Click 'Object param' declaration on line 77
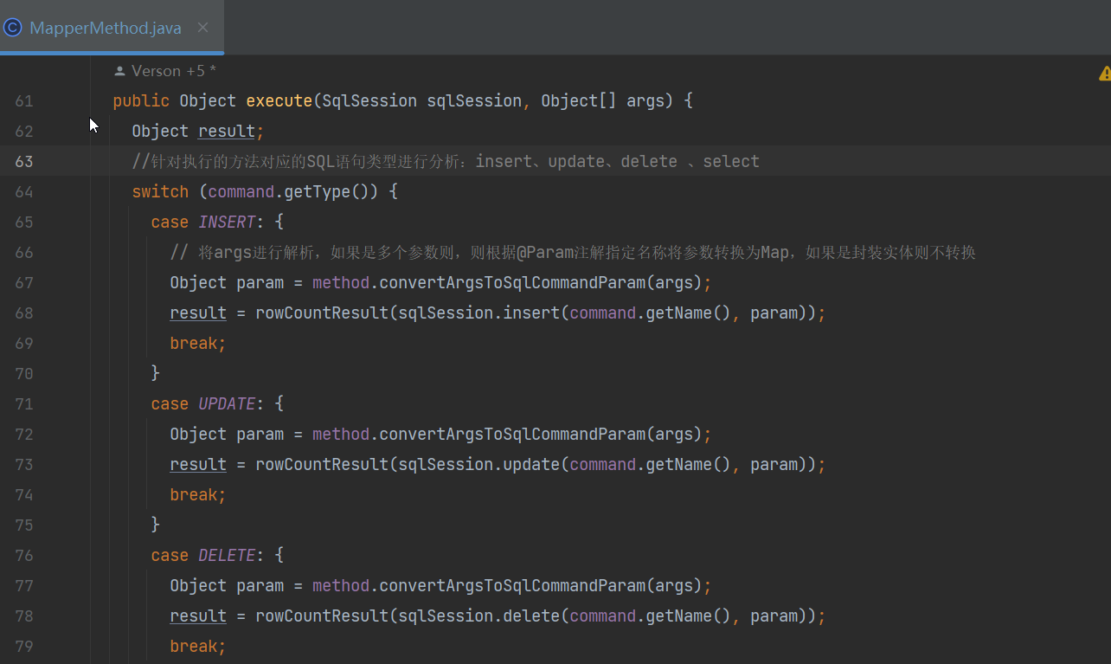 [227, 586]
